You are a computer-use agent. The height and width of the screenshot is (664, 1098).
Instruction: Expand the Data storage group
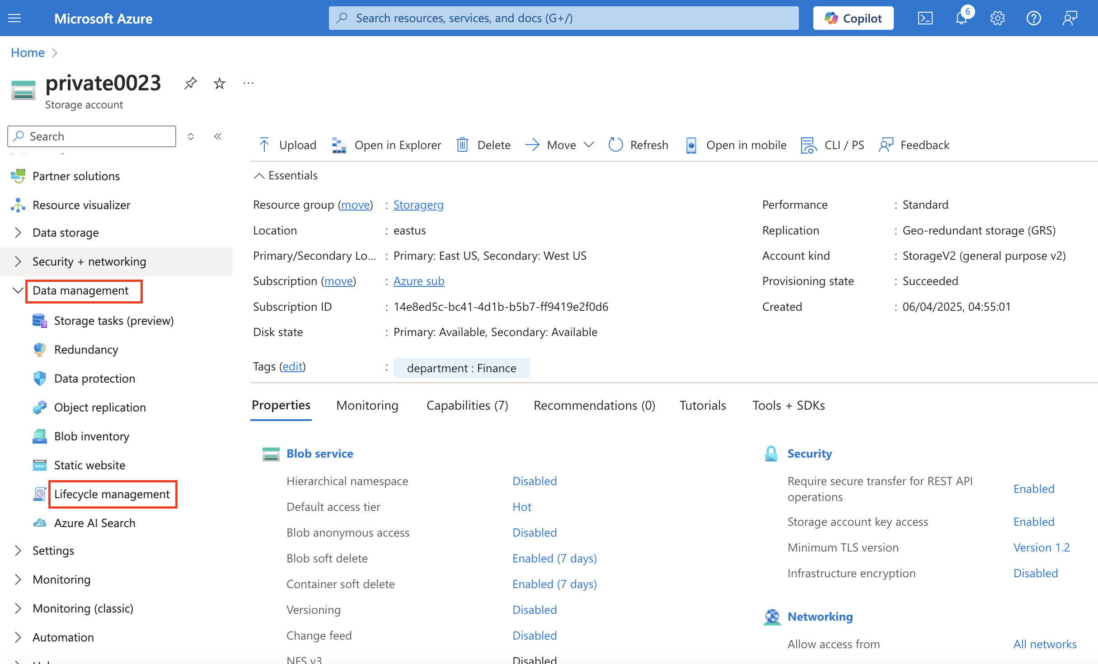pos(66,233)
